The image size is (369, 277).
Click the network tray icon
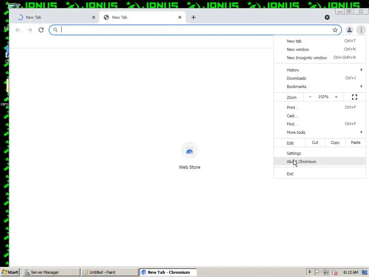pyautogui.click(x=326, y=272)
